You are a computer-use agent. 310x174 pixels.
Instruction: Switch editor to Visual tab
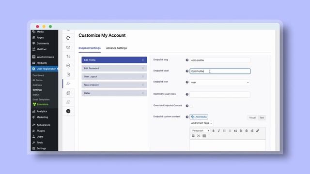[252, 118]
